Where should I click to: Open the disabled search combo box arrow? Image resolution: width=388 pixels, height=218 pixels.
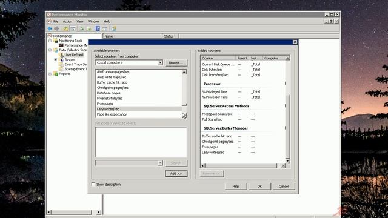pos(160,163)
